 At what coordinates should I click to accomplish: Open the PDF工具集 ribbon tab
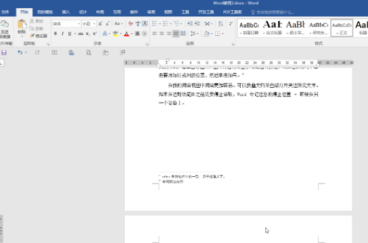click(232, 12)
